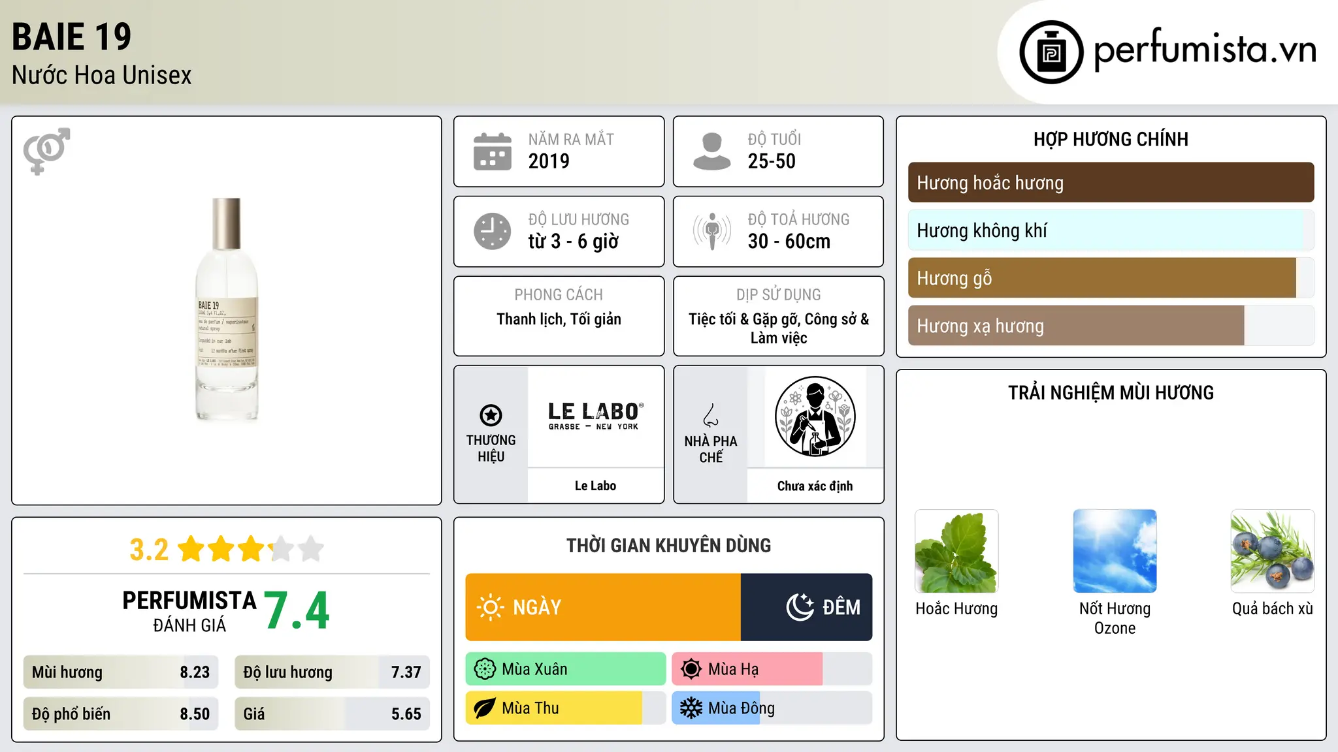Click the perfumista.vn site name
1338x752 pixels.
click(1205, 50)
